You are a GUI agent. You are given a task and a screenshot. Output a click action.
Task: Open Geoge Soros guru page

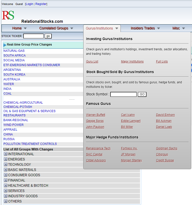[x=95, y=121]
